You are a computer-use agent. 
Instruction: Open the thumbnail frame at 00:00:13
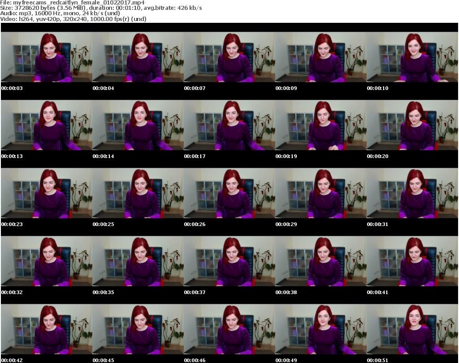pos(47,125)
